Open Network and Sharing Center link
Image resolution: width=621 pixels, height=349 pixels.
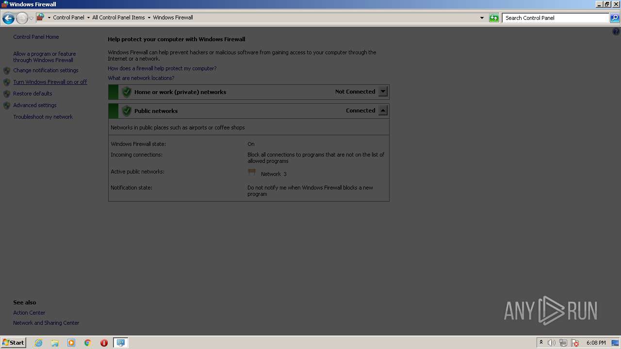coord(46,323)
